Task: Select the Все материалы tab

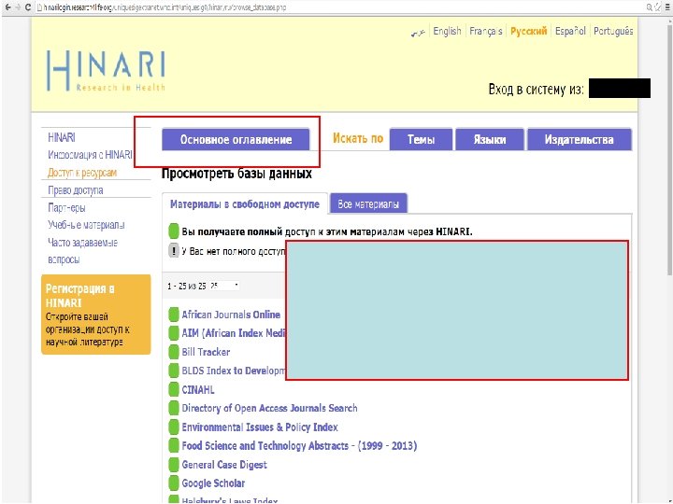Action: click(x=368, y=204)
